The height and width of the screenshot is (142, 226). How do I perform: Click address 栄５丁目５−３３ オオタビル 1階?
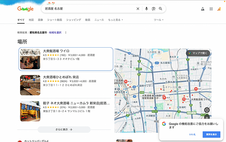click(x=61, y=59)
